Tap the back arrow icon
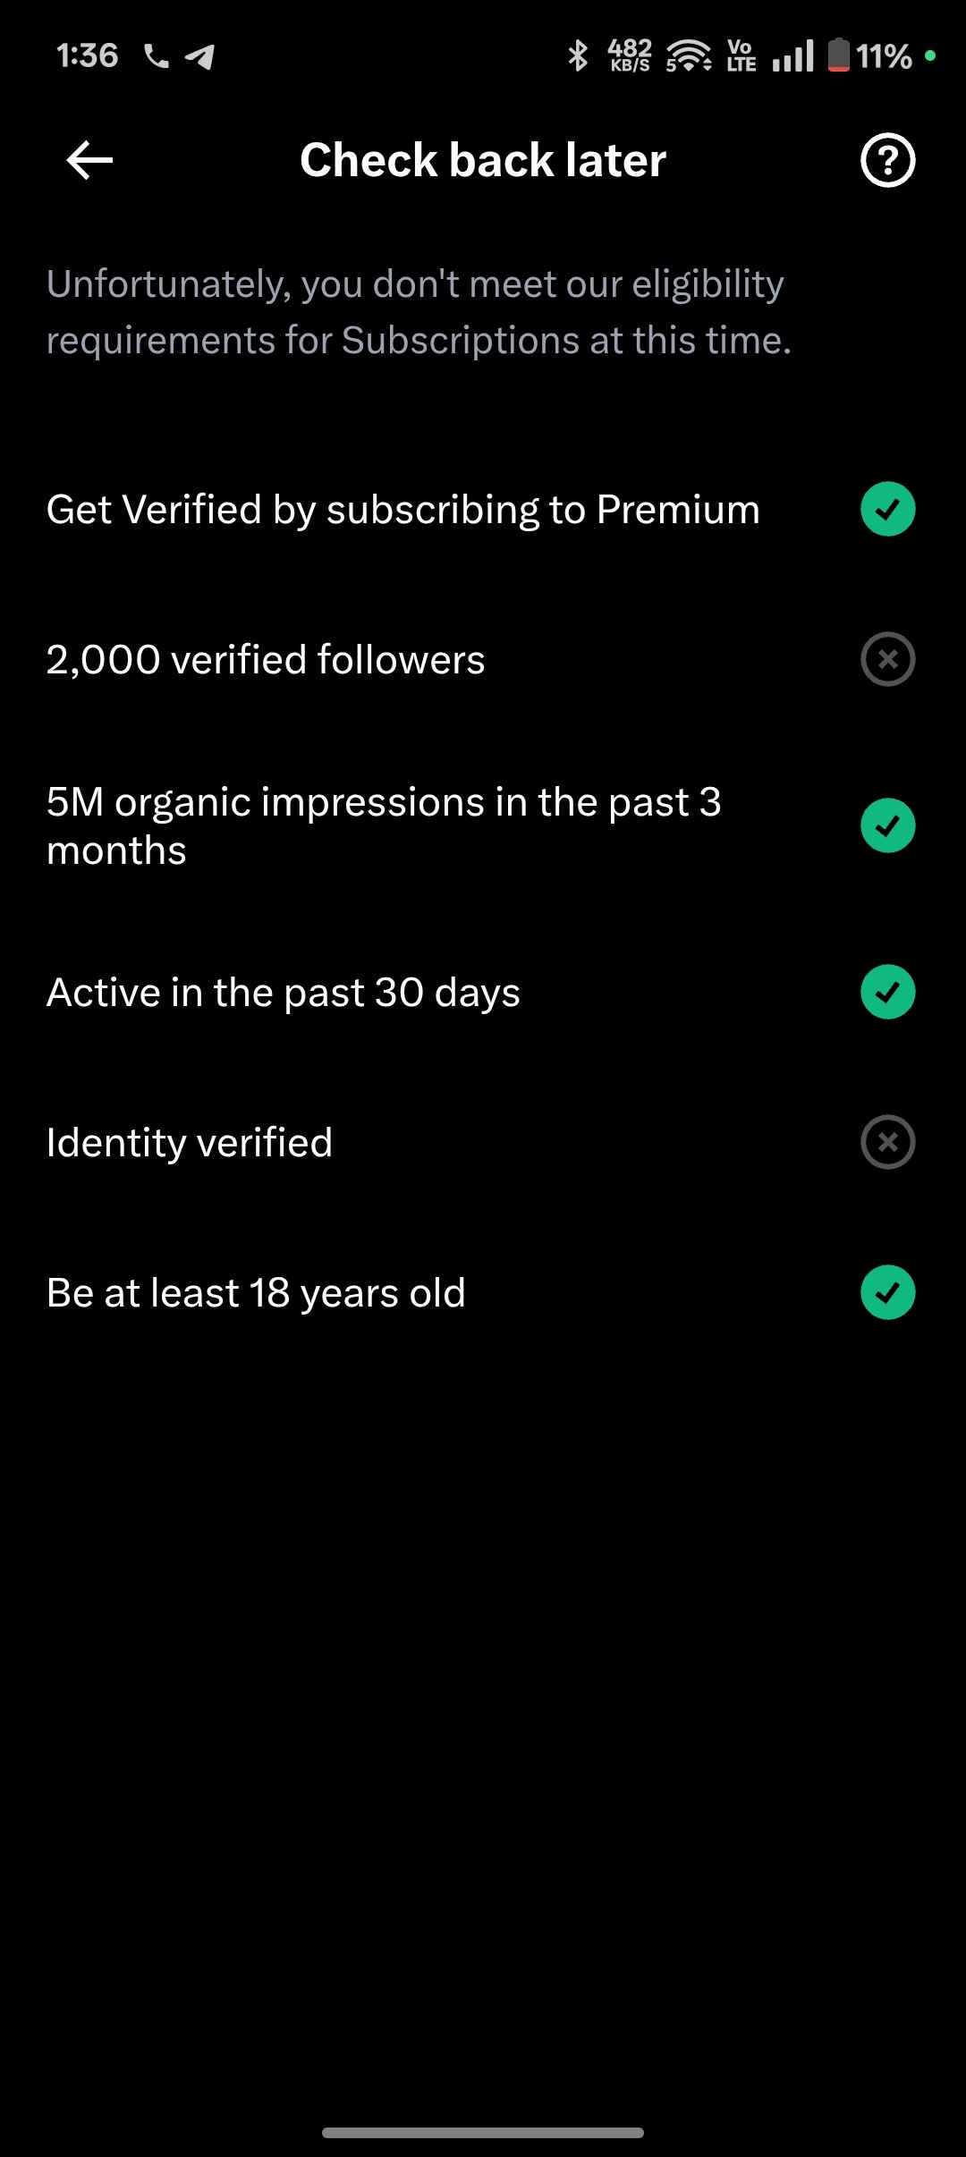This screenshot has height=2157, width=966. pyautogui.click(x=89, y=161)
